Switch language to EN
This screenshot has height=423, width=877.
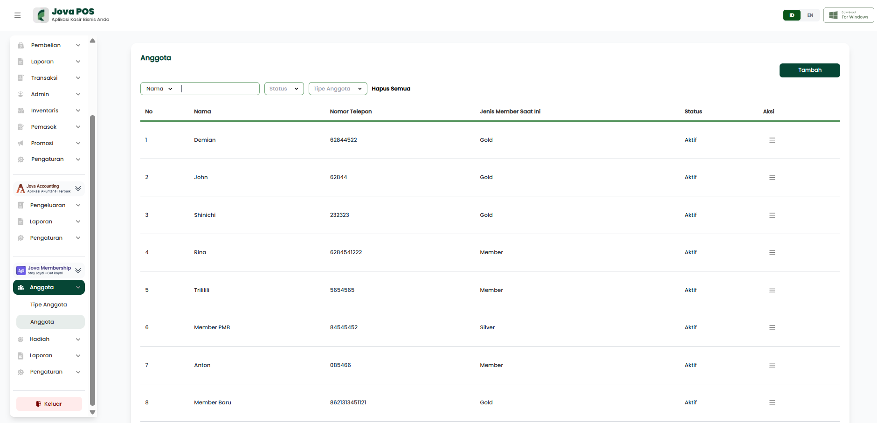pos(810,15)
